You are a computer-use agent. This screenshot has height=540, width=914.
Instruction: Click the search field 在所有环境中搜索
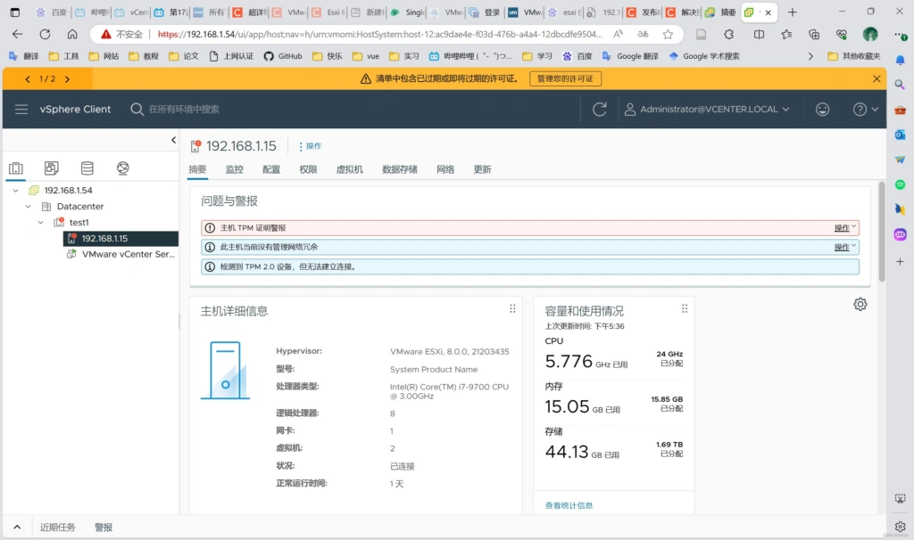click(184, 109)
